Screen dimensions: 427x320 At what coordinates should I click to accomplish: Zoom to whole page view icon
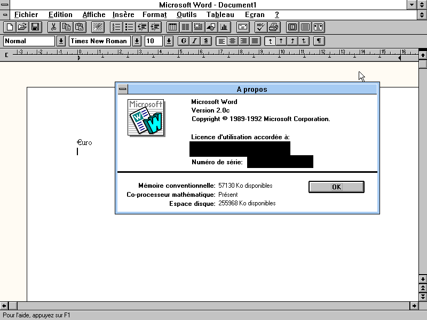click(292, 27)
